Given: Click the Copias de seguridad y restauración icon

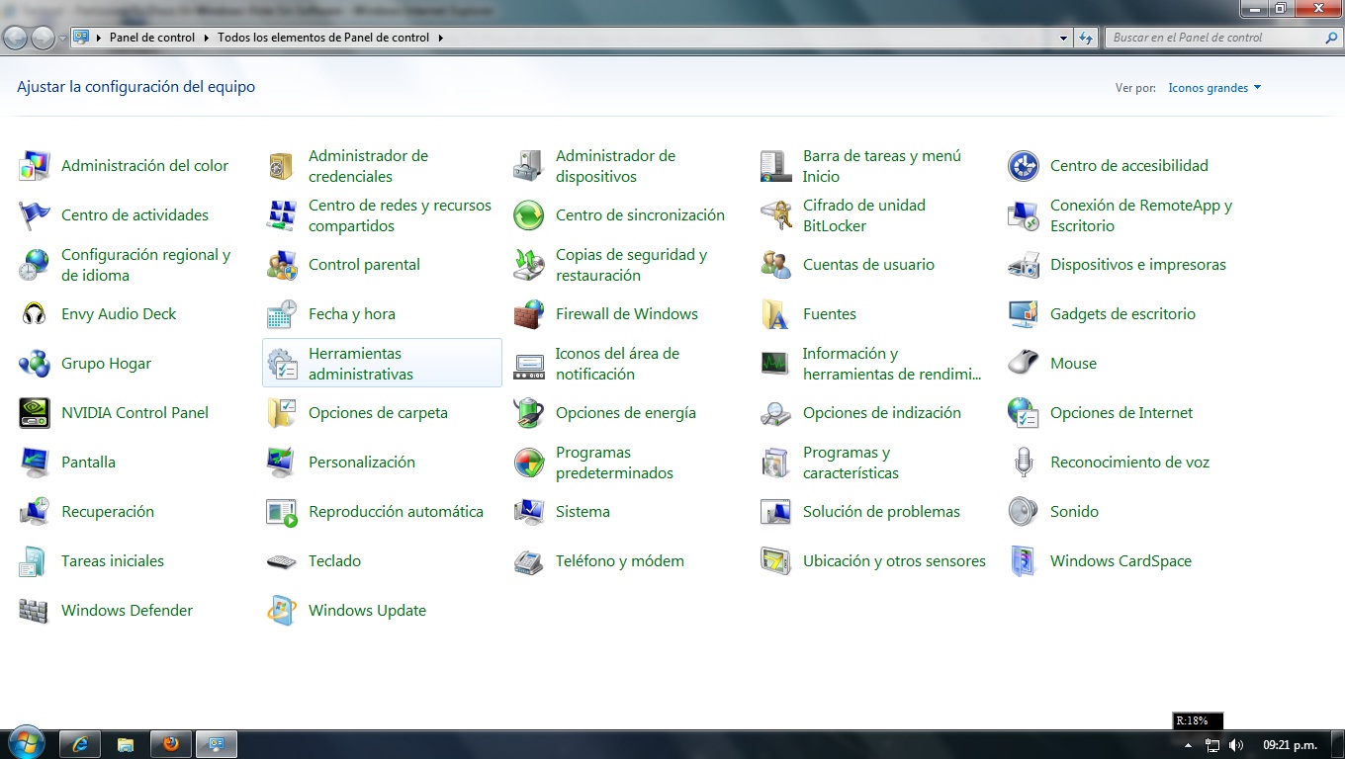Looking at the screenshot, I should click(x=529, y=265).
